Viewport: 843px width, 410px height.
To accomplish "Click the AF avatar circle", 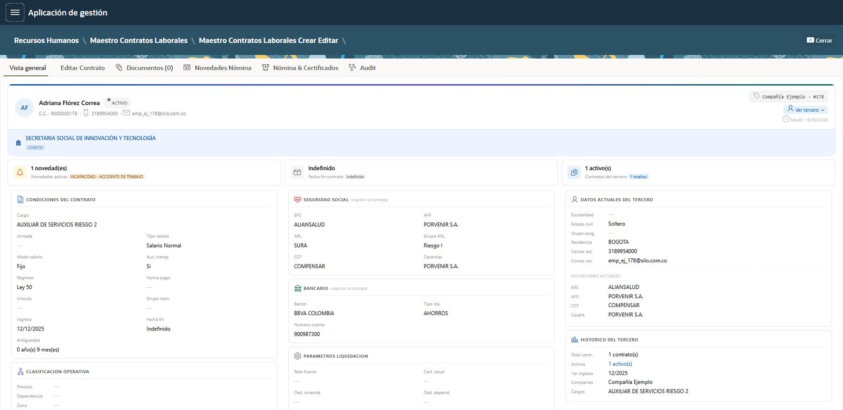I will tap(24, 108).
